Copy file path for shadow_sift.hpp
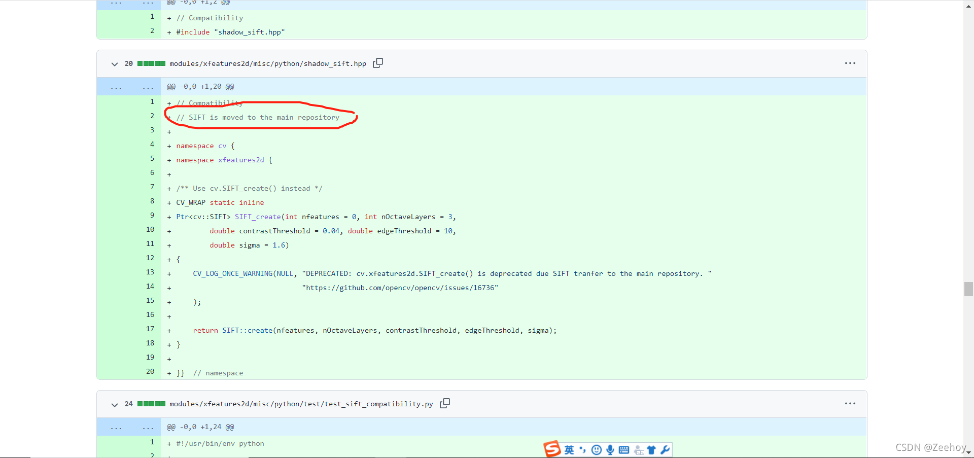 click(377, 63)
